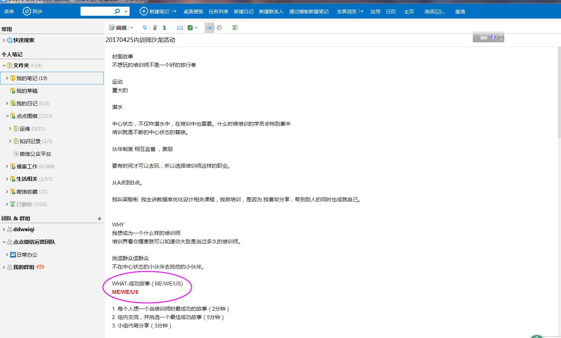
Task: Click the tag icon in note toolbar
Action: pyautogui.click(x=145, y=28)
